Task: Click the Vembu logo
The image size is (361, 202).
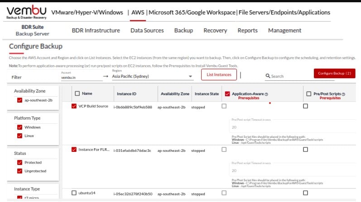Action: (x=26, y=12)
